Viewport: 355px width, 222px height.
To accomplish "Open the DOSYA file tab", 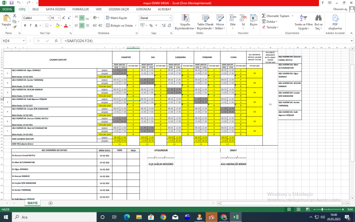I will 7,9.
